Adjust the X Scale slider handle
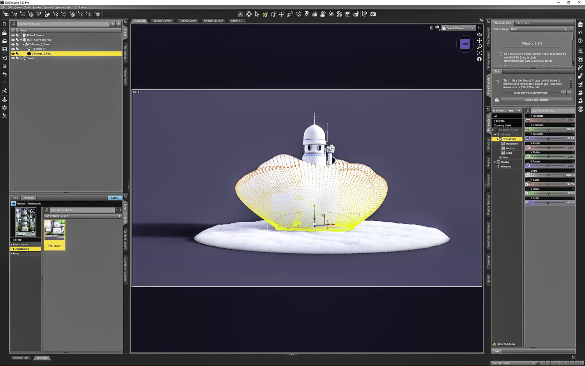This screenshot has height=366, width=585. coord(548,184)
